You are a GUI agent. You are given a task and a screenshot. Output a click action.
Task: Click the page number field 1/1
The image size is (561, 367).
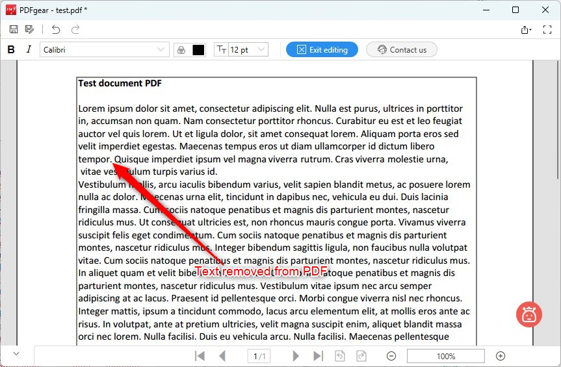click(x=259, y=356)
